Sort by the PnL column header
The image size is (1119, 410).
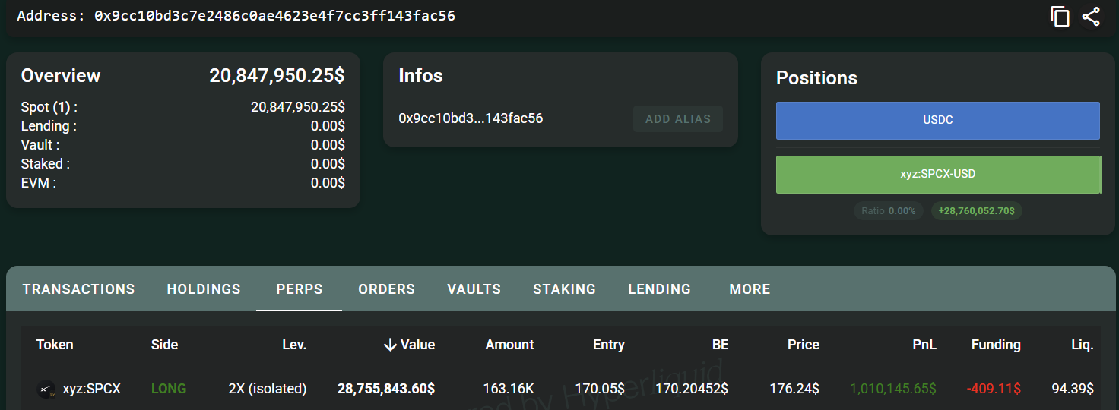[924, 345]
